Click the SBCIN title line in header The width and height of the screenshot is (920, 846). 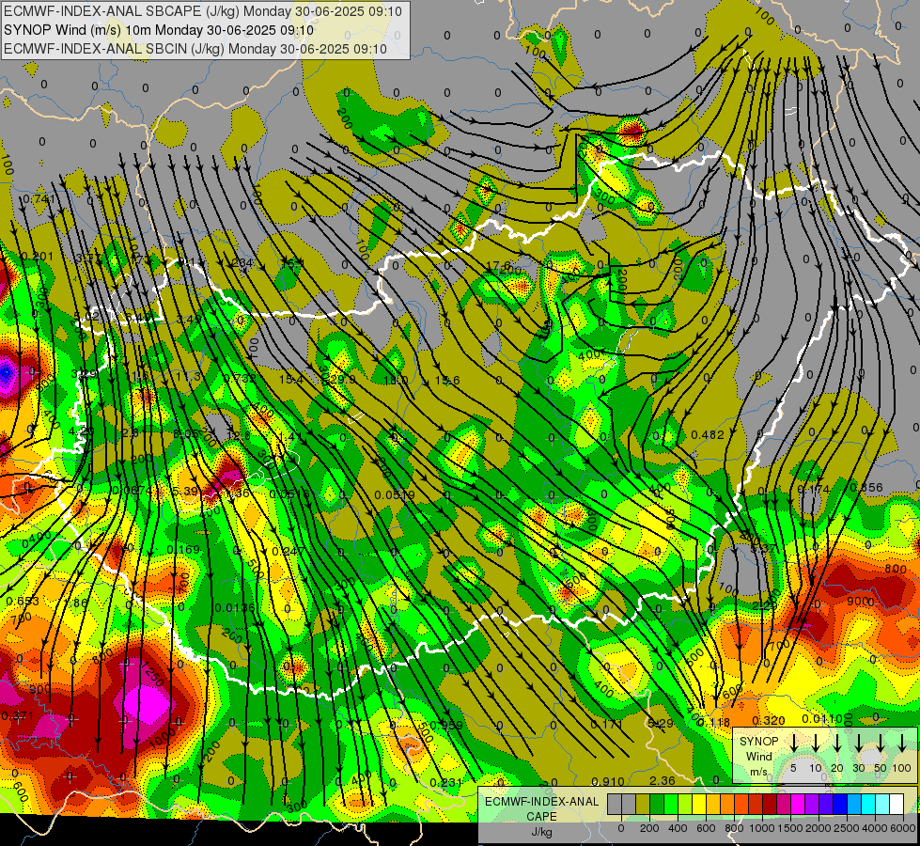(195, 49)
